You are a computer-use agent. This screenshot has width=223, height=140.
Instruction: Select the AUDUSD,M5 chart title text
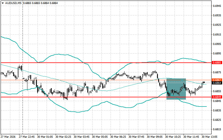13,3
